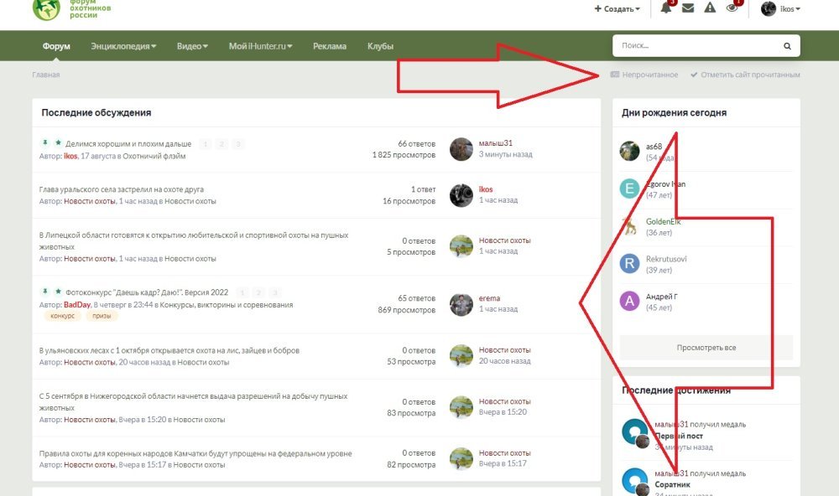This screenshot has width=839, height=496.
Task: Expand the Энциклопедия menu
Action: [x=123, y=46]
